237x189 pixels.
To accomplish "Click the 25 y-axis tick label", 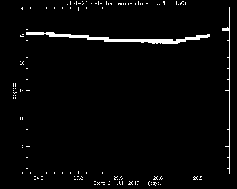I will (22, 35).
